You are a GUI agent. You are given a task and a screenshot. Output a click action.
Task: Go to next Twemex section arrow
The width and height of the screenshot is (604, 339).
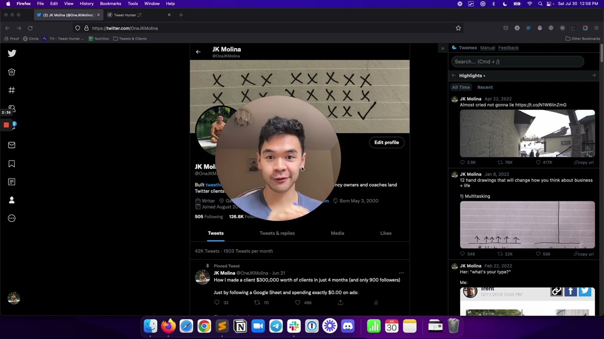coord(594,75)
